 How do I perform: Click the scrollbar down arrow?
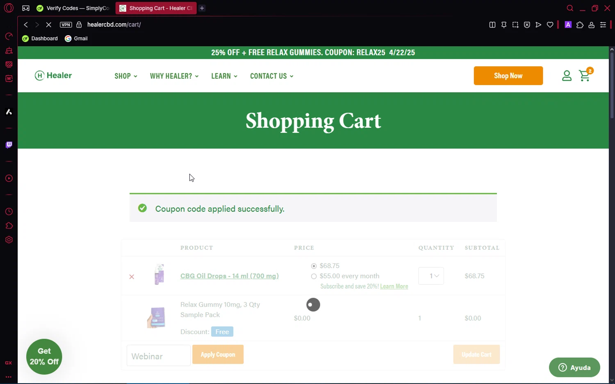[x=612, y=380]
